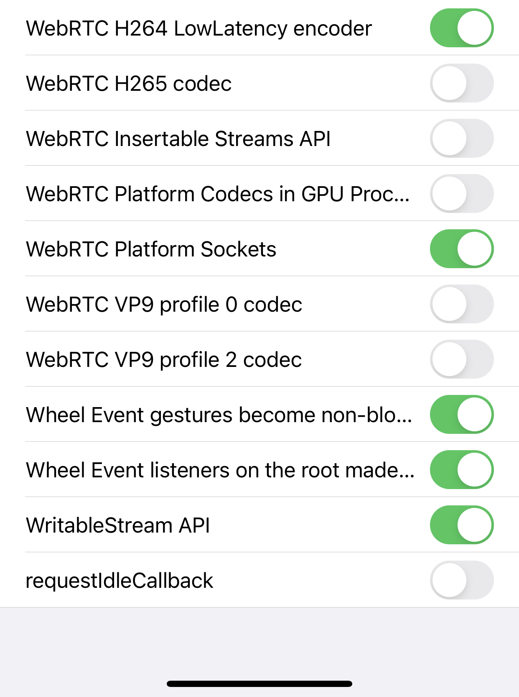Tap the WebRTC VP9 profile 0 codec label
This screenshot has width=519, height=697.
point(164,304)
